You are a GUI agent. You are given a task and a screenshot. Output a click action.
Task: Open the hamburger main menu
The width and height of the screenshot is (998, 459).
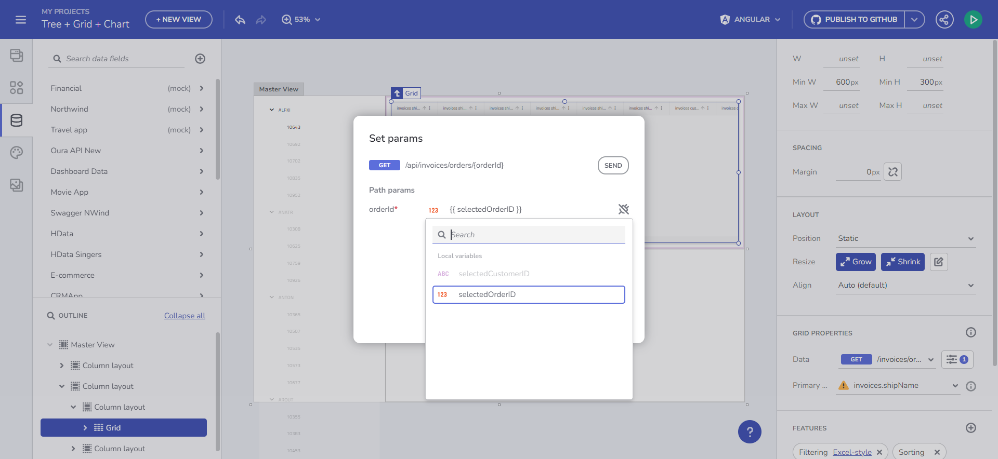(21, 20)
